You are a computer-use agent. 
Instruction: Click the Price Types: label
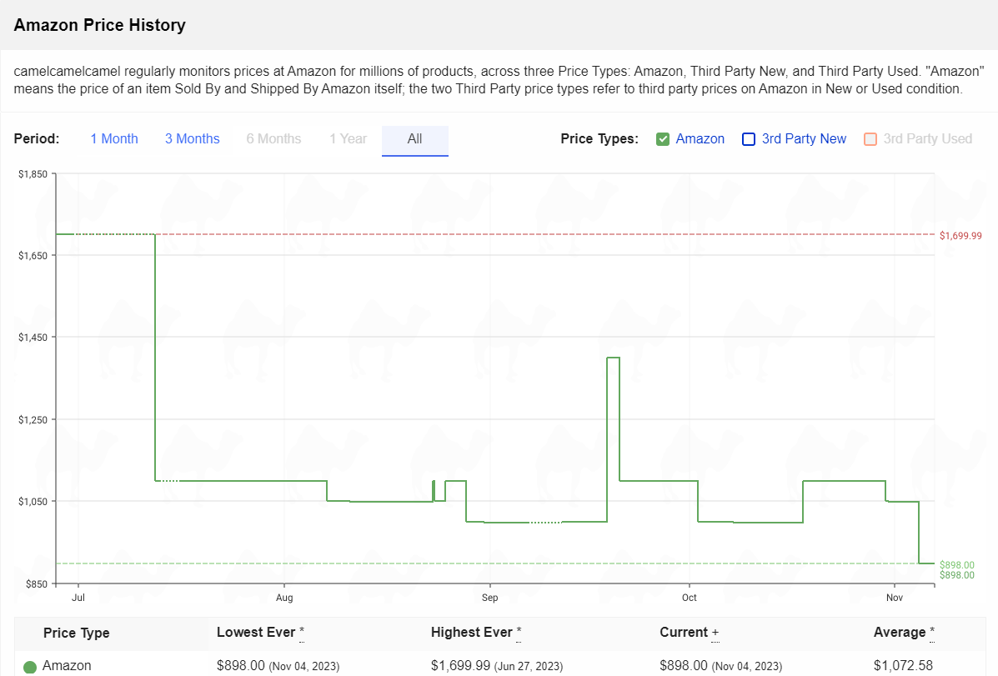[599, 138]
